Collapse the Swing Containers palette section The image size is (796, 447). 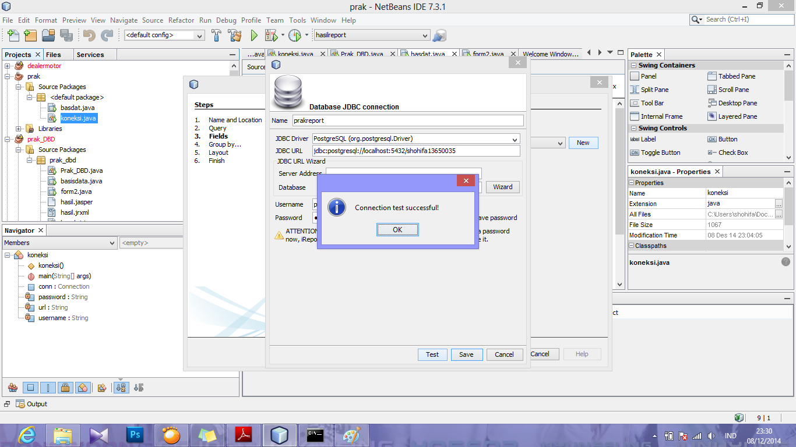tap(633, 65)
